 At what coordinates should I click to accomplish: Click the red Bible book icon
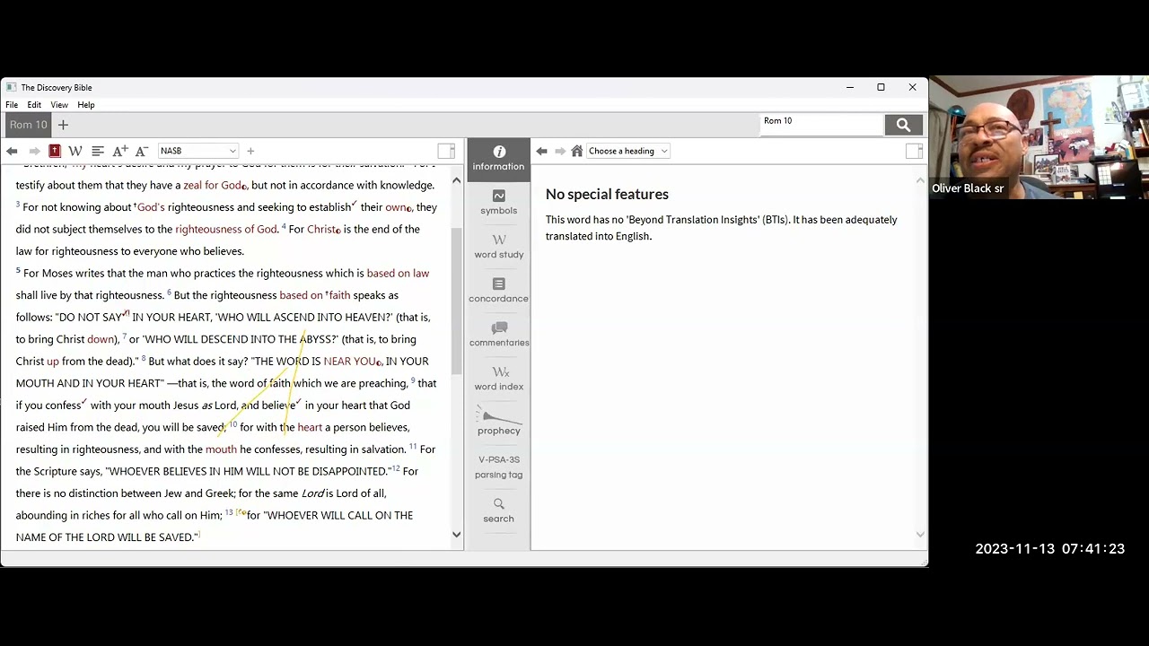click(x=54, y=151)
